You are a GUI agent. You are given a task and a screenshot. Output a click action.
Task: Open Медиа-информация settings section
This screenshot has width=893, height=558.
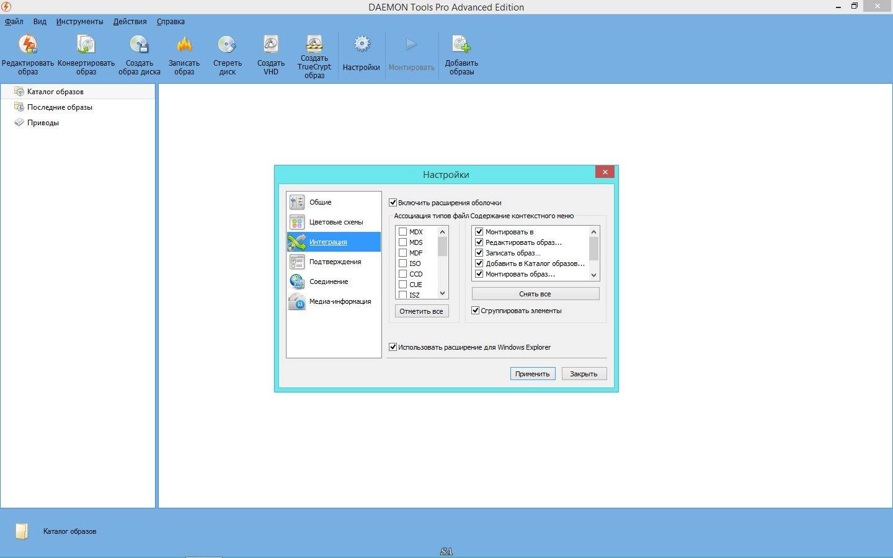[x=334, y=301]
